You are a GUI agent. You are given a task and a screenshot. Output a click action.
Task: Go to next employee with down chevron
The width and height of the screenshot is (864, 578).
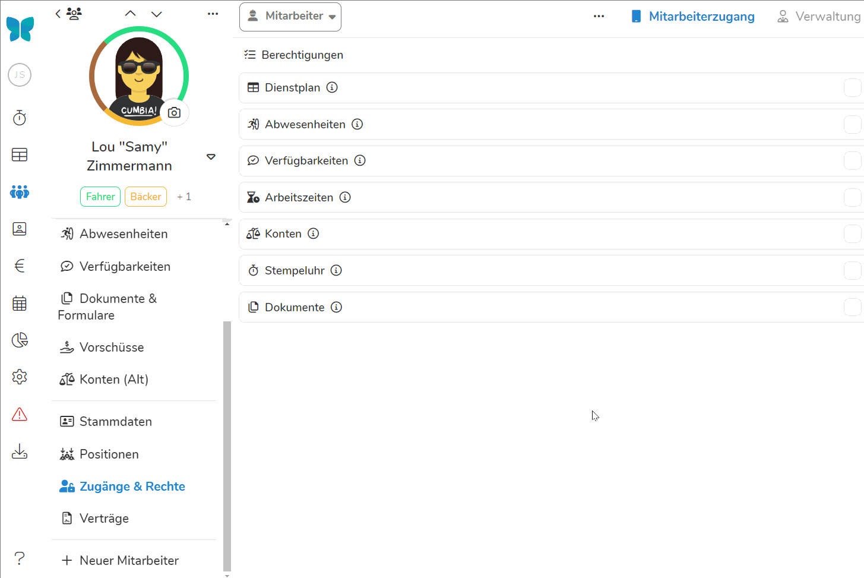point(157,14)
